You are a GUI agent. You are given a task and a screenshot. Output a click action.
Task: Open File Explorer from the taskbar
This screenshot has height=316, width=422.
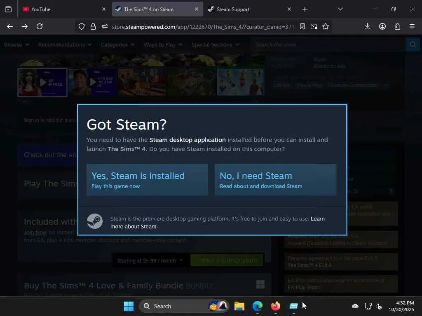pos(239,306)
